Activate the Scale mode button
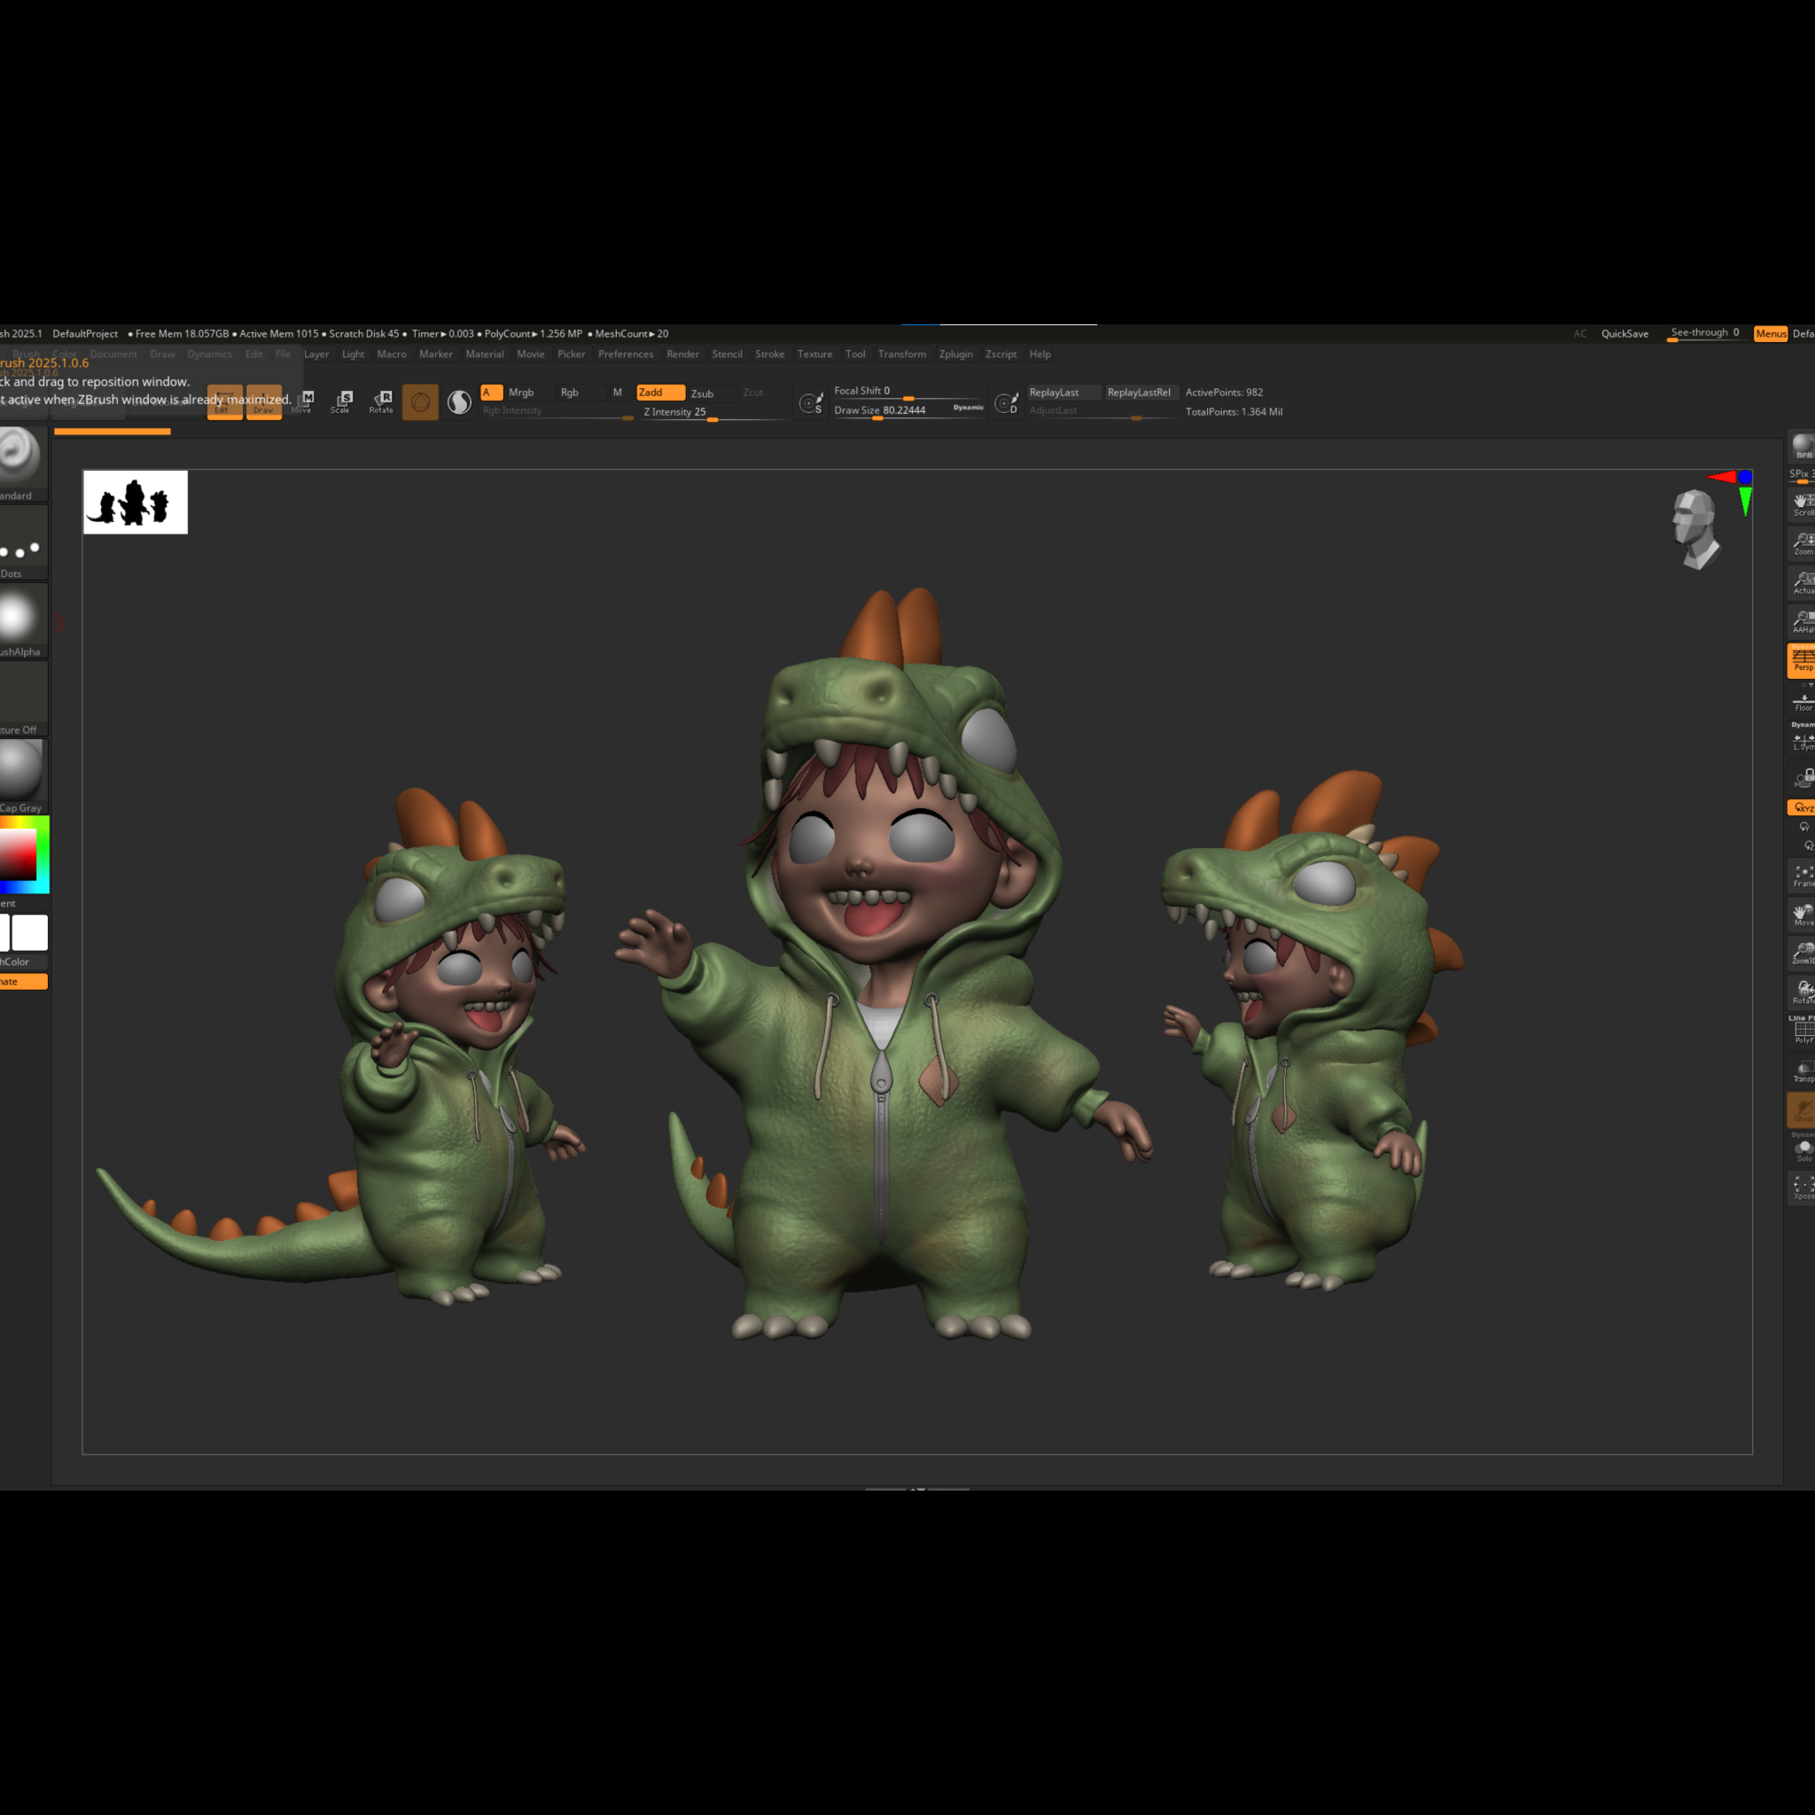The image size is (1815, 1815). pos(342,402)
